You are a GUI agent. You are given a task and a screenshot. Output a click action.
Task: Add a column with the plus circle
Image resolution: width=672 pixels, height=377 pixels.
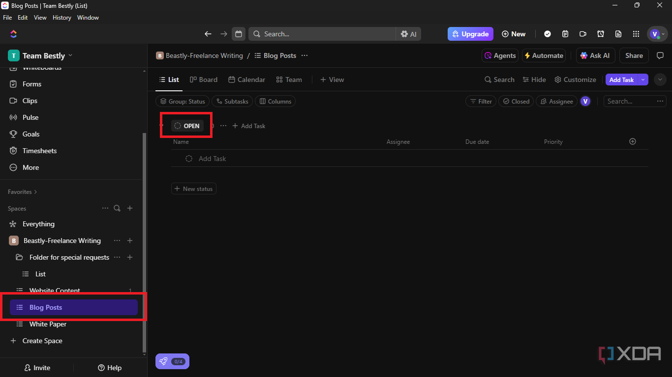[x=633, y=141]
